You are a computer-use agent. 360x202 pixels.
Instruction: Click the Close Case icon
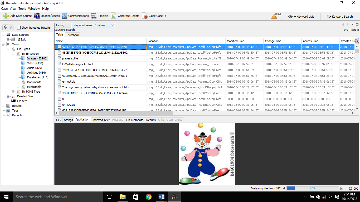click(x=145, y=16)
